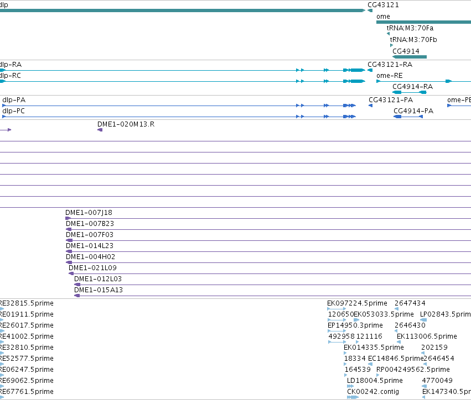Click the 2646430 EST label
The image size is (471, 400).
410,325
